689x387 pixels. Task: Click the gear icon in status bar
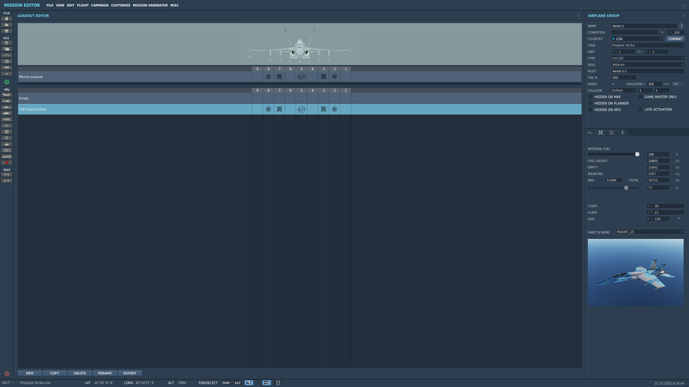click(x=278, y=383)
